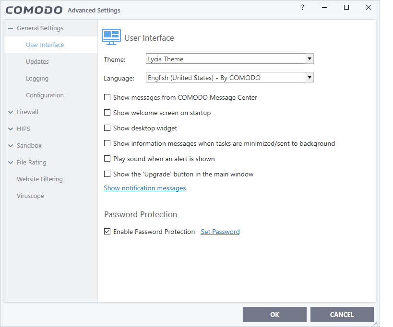Click the COMODO logo in title bar

[34, 10]
